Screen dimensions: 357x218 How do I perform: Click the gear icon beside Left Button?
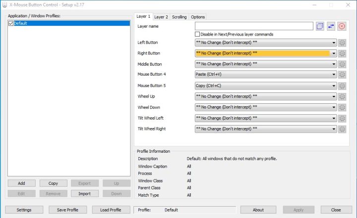coord(342,43)
